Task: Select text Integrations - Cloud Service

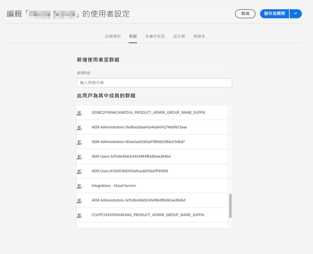Action: [x=114, y=185]
